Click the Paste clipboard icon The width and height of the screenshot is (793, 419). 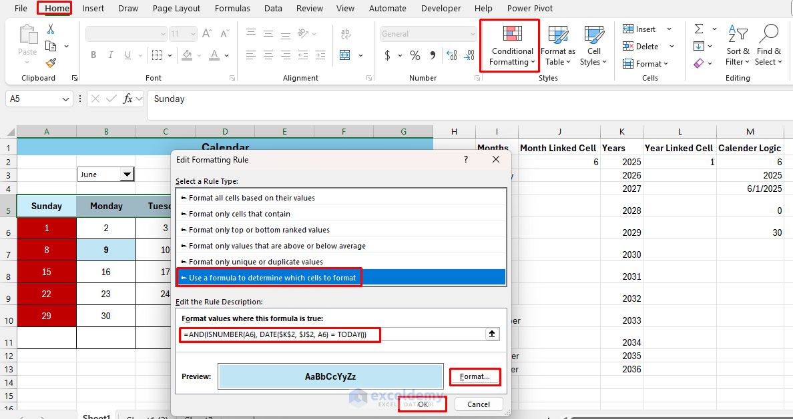27,35
